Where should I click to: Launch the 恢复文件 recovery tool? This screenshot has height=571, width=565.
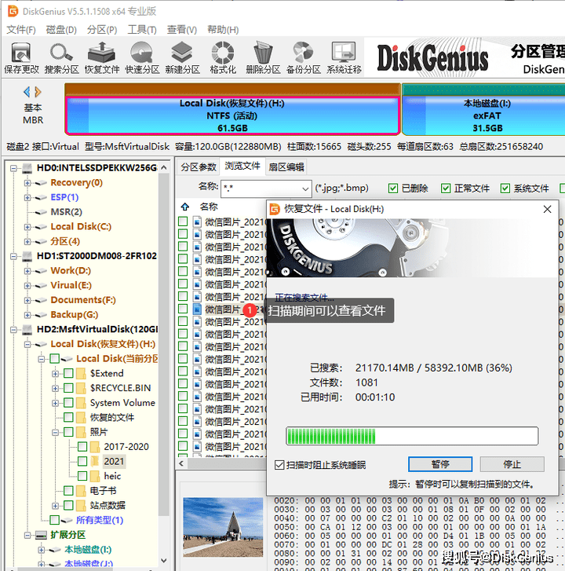pyautogui.click(x=102, y=58)
